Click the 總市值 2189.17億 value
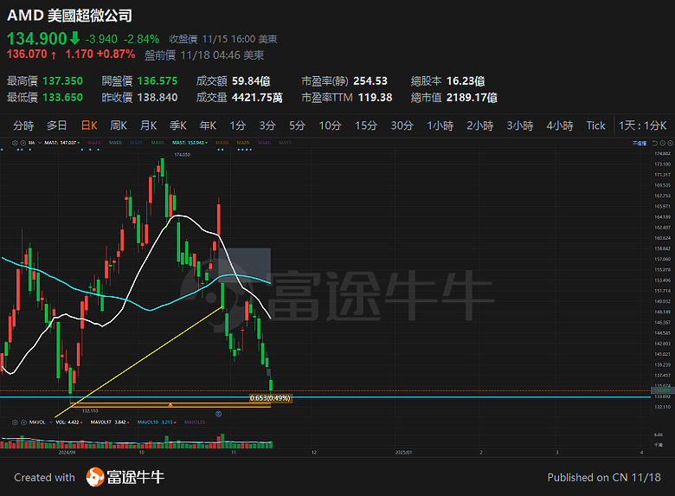 pos(472,97)
